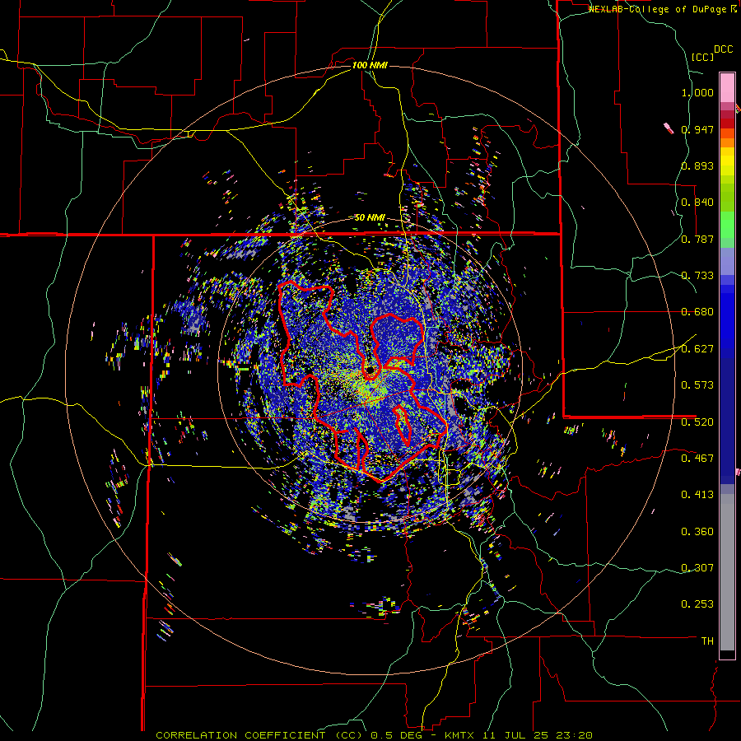Screen dimensions: 741x741
Task: Select the 0.627 legend value
Action: coord(697,349)
